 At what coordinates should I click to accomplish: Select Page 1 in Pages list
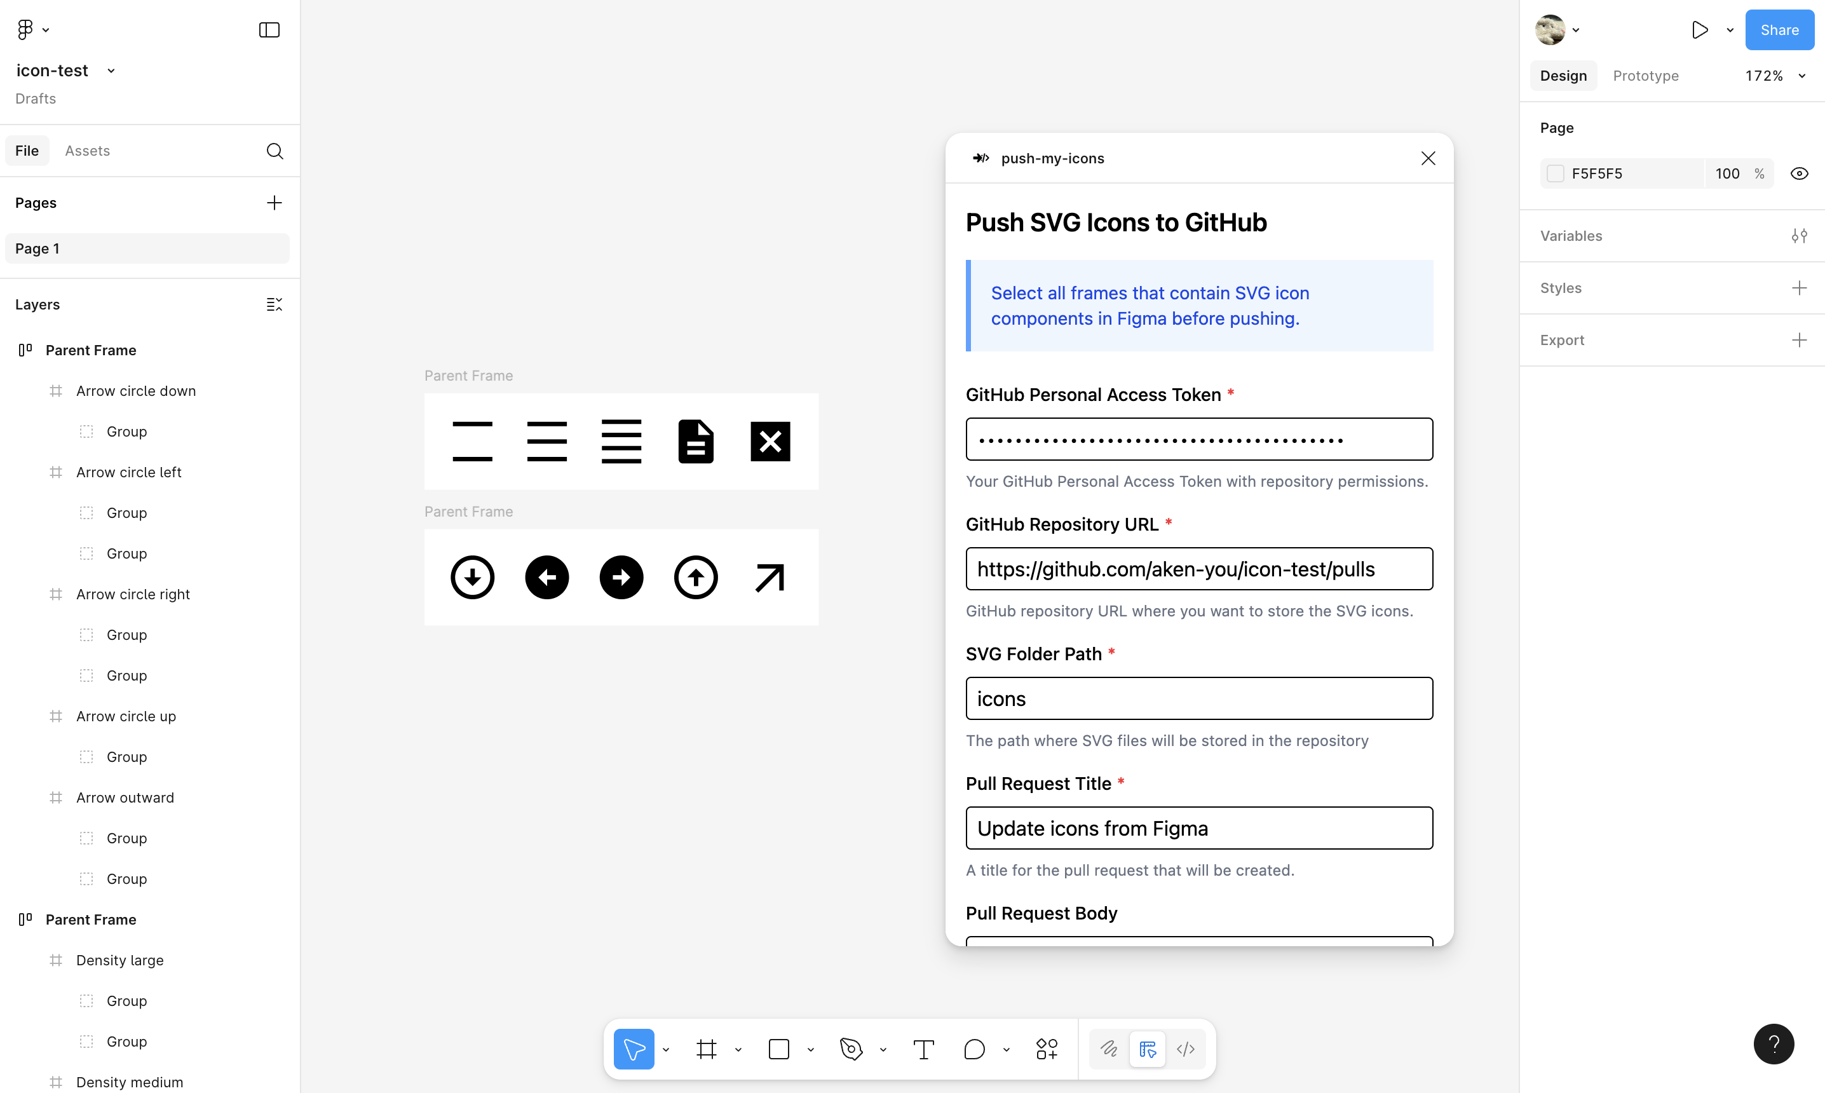point(147,248)
